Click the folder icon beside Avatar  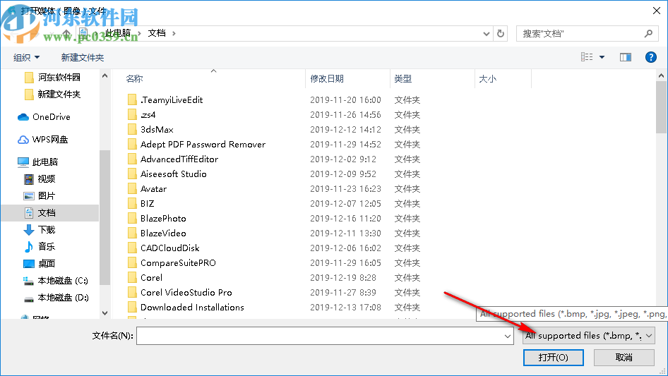[x=132, y=188]
